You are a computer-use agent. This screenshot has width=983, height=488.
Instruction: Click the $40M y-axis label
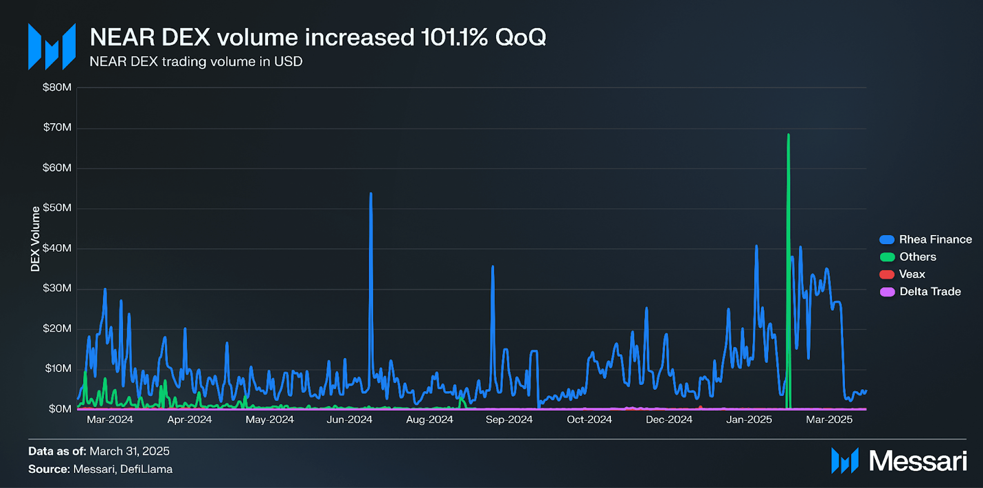tap(57, 248)
